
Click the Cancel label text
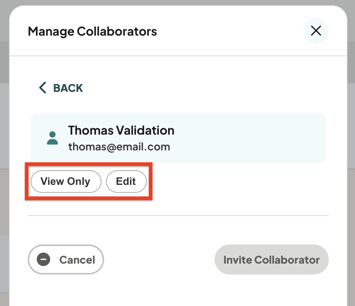[x=77, y=260]
